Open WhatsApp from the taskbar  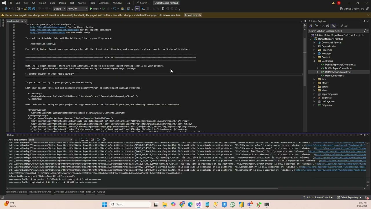tap(233, 204)
